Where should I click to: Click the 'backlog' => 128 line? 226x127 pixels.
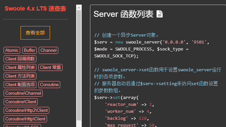(x=127, y=118)
